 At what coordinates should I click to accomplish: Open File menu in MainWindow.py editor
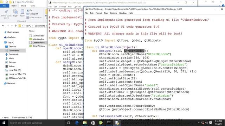click(50, 7)
